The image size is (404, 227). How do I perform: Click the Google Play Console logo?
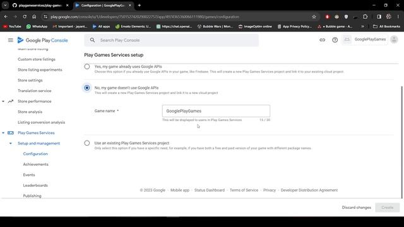click(42, 40)
